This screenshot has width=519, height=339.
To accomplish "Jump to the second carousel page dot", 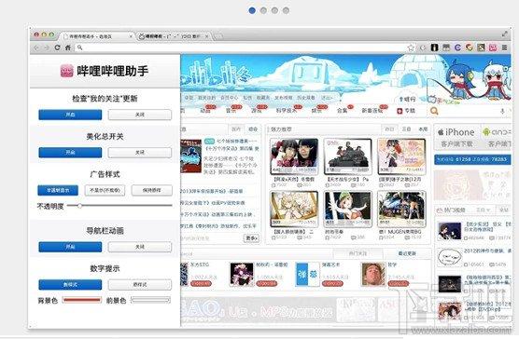I will coord(263,10).
